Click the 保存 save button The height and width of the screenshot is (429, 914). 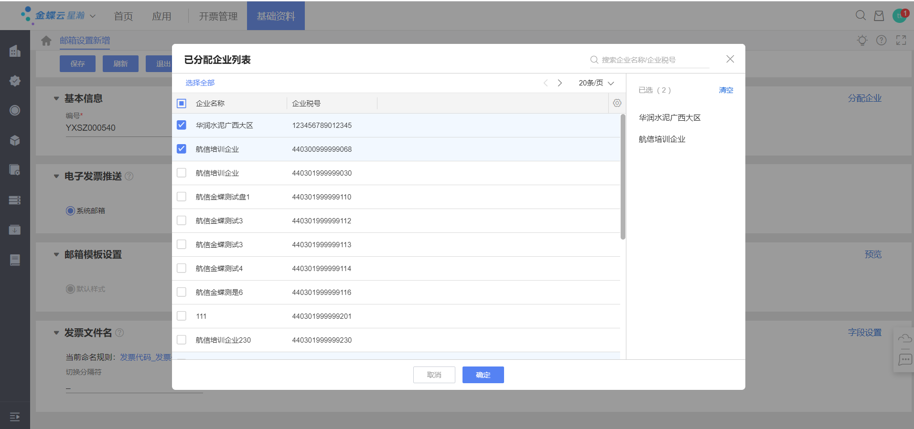(x=77, y=63)
